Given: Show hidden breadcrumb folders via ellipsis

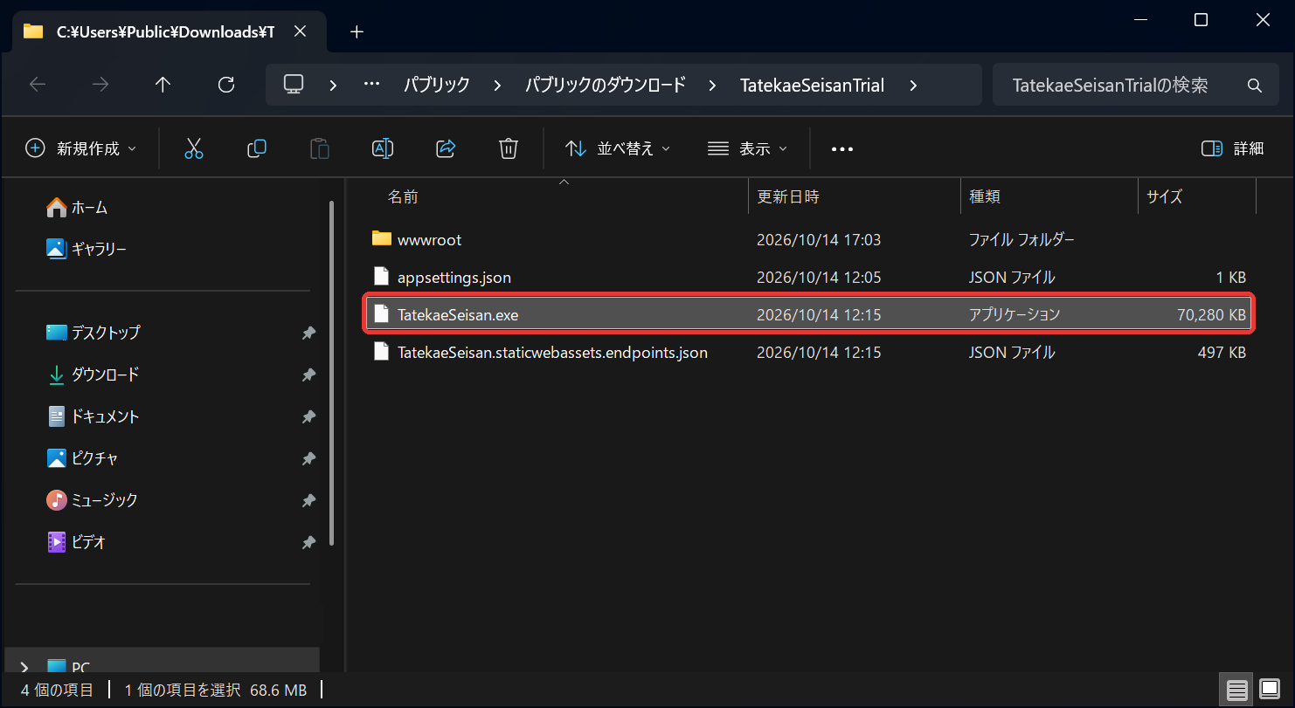Looking at the screenshot, I should 371,85.
